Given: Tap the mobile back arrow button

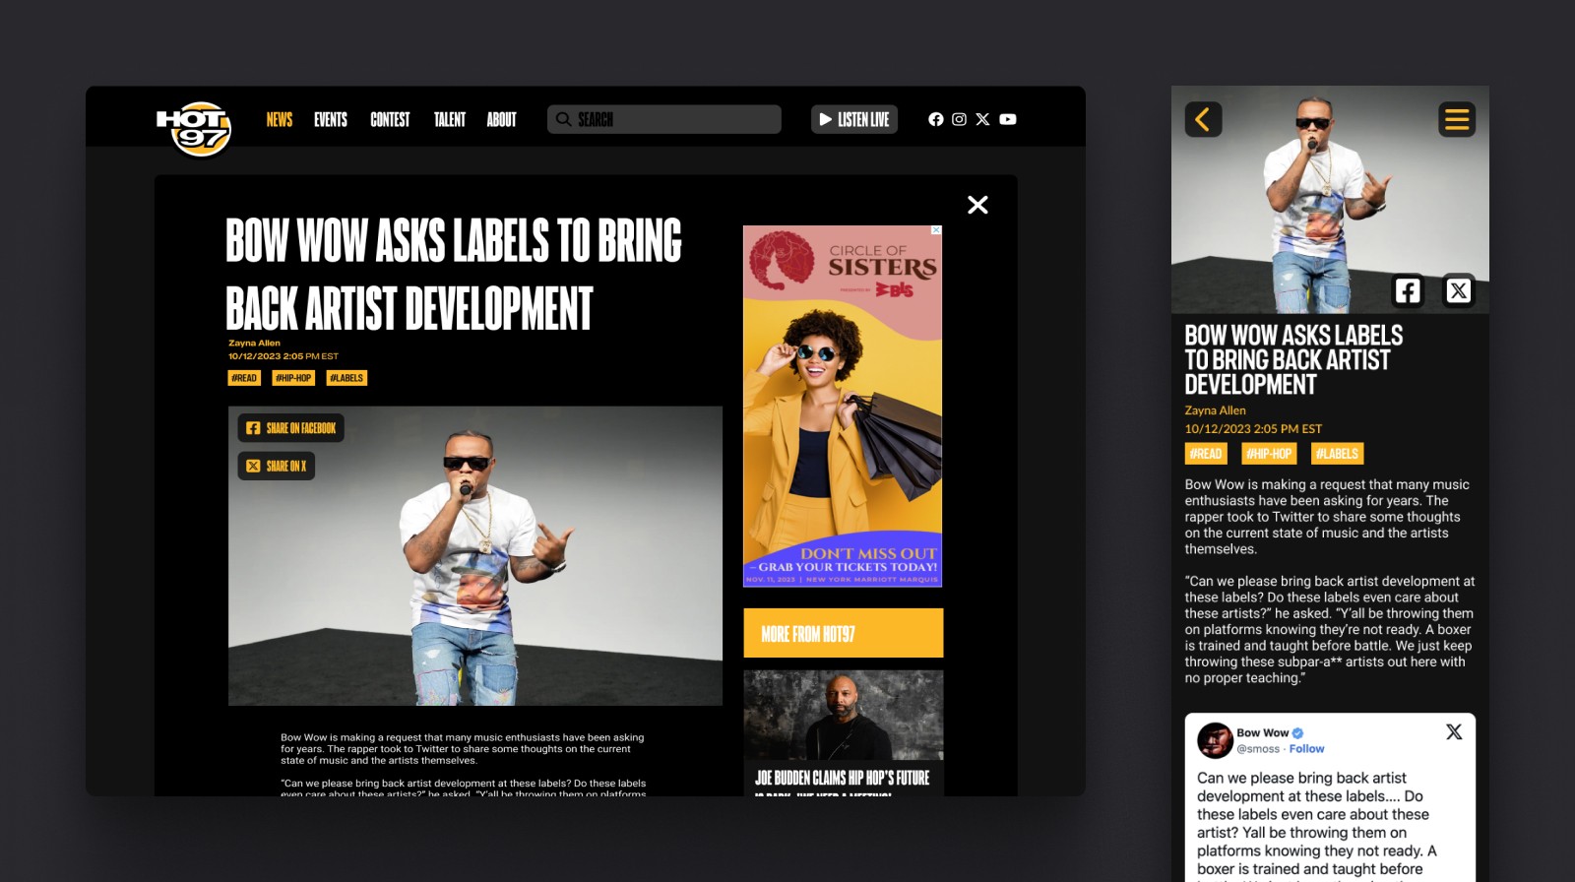Looking at the screenshot, I should 1203,119.
